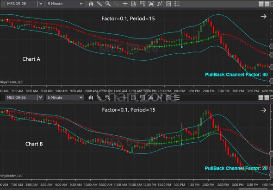Open the Indicators dialog in Chart B toolbar
Image resolution: width=273 pixels, height=190 pixels.
159,97
